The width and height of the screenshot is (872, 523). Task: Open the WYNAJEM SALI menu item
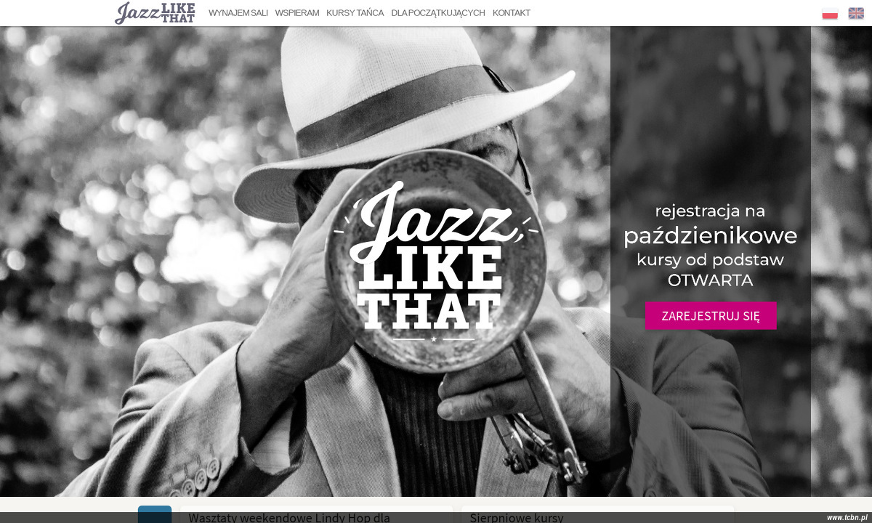pos(238,13)
